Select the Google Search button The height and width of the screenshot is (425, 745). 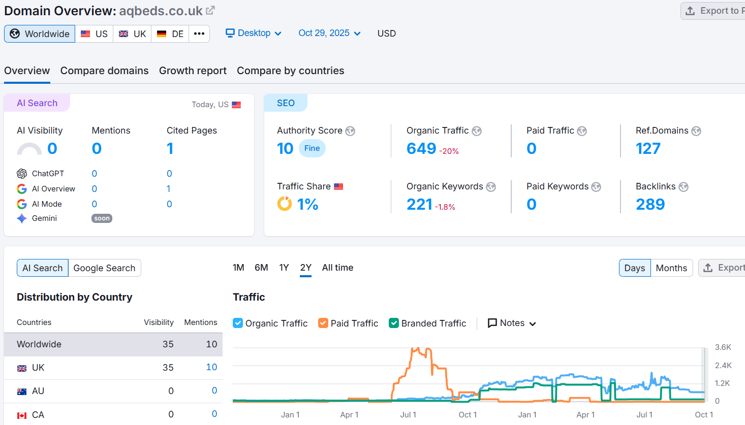(x=104, y=268)
